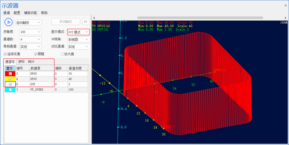Close the 示波器 window

tap(285, 6)
